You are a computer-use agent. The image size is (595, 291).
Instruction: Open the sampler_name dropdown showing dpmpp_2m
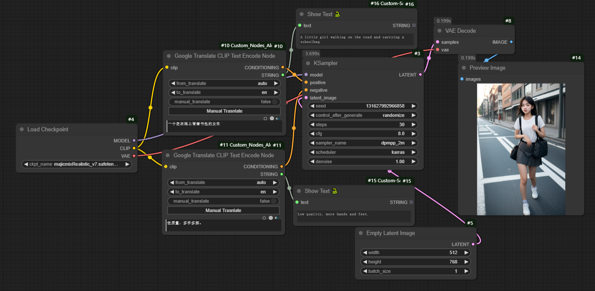[363, 143]
